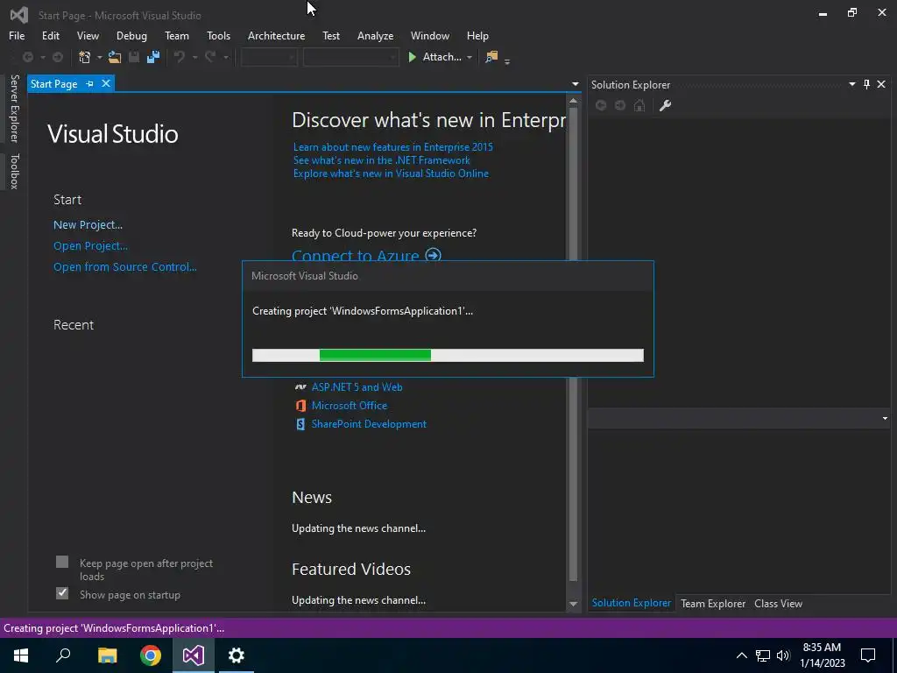Image resolution: width=897 pixels, height=673 pixels.
Task: Click the Navigate Backward toolbar icon
Action: click(x=27, y=57)
